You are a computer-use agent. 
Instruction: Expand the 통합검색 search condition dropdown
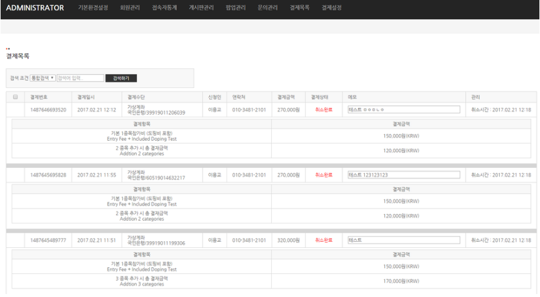pos(43,78)
